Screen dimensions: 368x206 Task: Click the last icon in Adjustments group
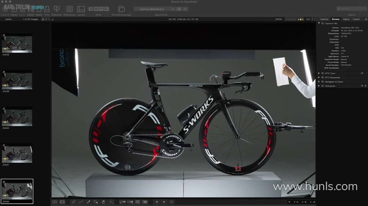pos(185,9)
